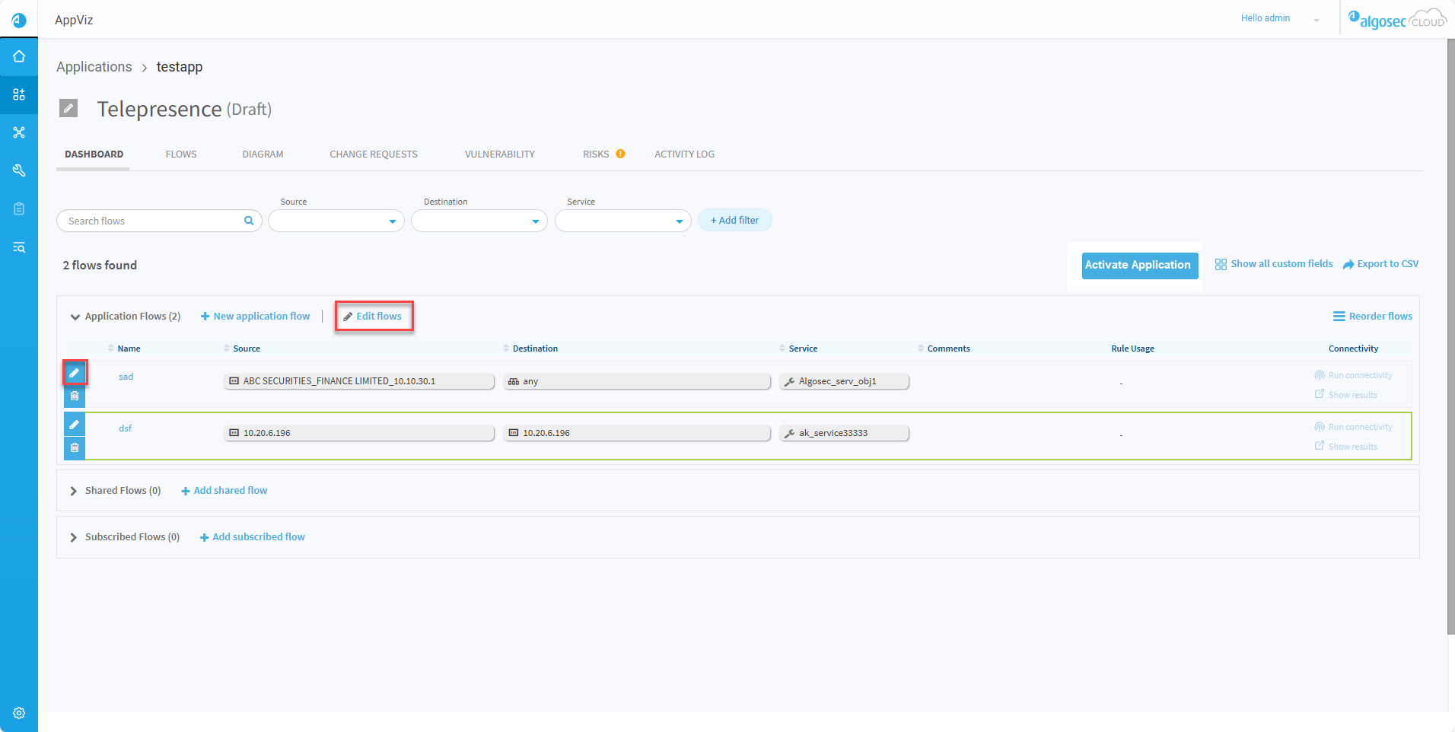Click the orange Risks warning icon
Viewport: 1455px width, 732px height.
pos(621,154)
